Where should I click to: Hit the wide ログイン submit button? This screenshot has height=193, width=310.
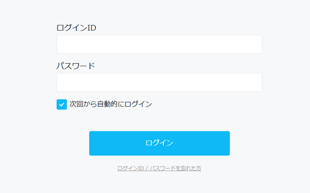[159, 143]
